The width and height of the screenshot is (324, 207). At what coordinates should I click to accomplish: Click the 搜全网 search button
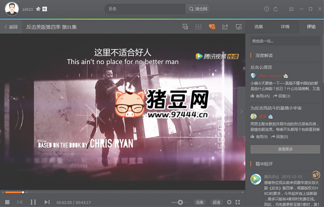click(198, 9)
